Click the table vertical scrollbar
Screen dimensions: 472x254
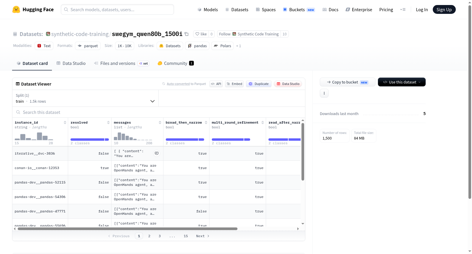[x=303, y=151]
